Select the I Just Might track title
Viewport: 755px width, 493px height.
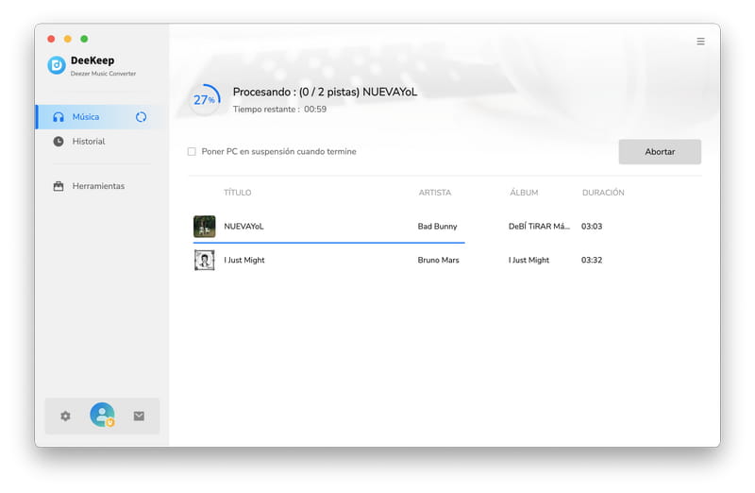point(244,261)
